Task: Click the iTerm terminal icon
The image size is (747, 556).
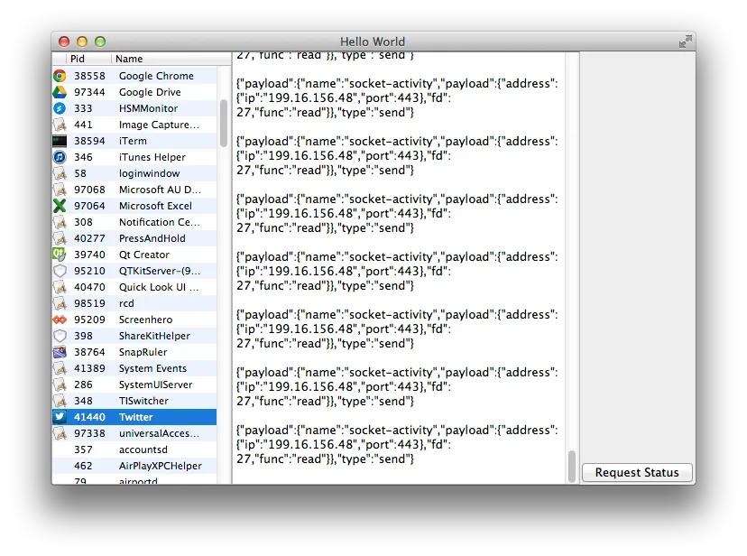Action: coord(60,141)
